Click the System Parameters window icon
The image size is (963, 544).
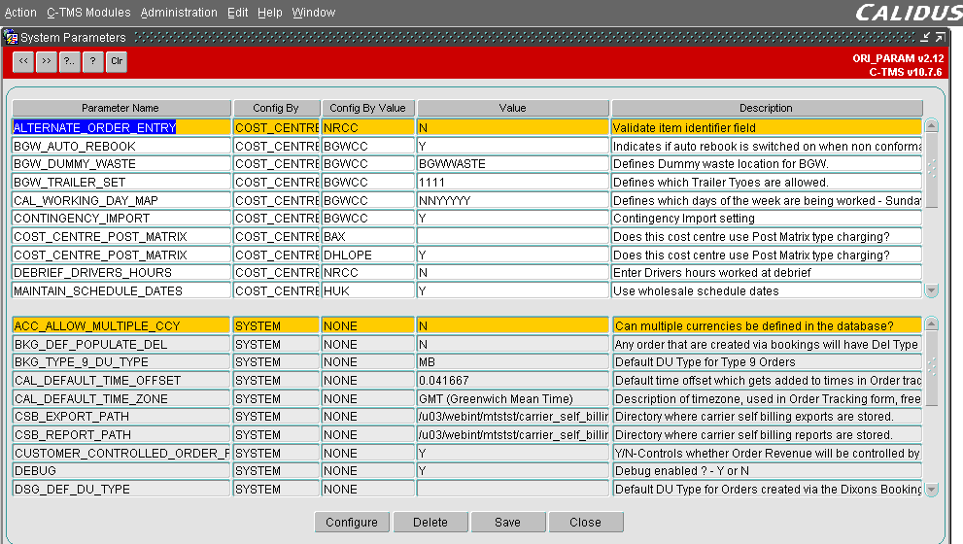point(11,38)
